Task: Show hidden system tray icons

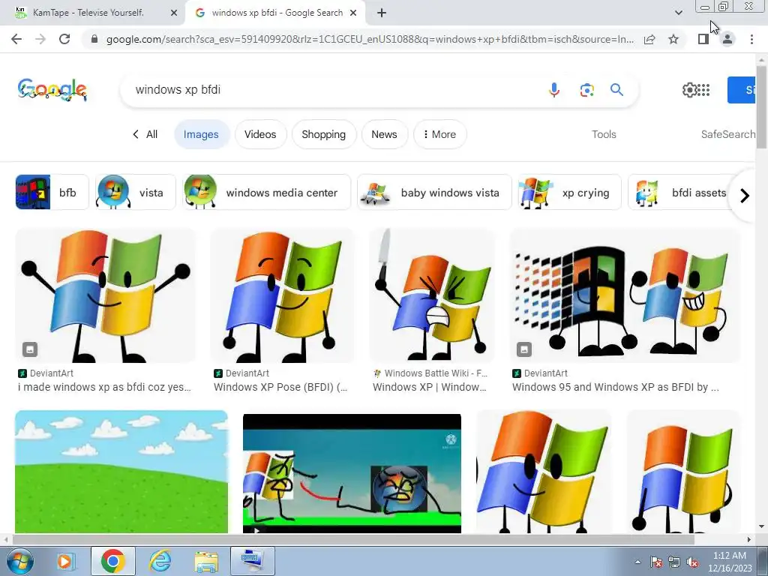Action: 637,562
